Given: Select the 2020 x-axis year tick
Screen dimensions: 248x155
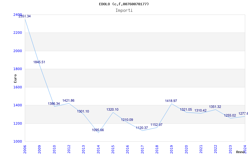Looking at the screenshot, I should (186, 149).
